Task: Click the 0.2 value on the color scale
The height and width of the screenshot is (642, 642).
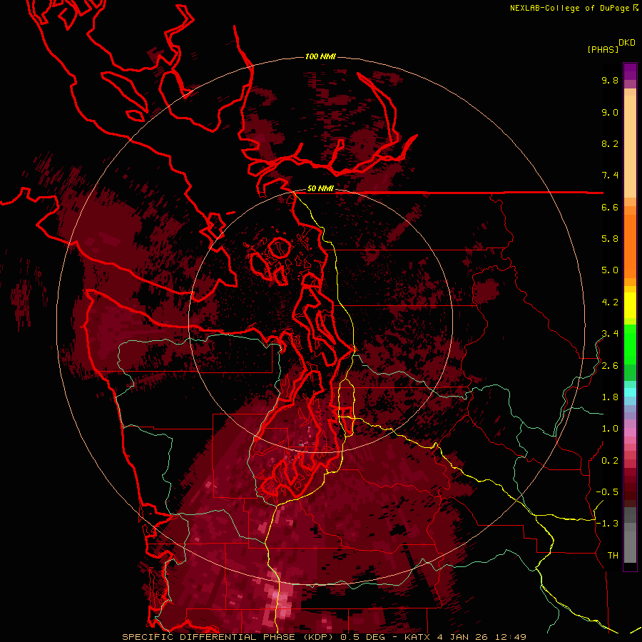Action: [x=610, y=461]
